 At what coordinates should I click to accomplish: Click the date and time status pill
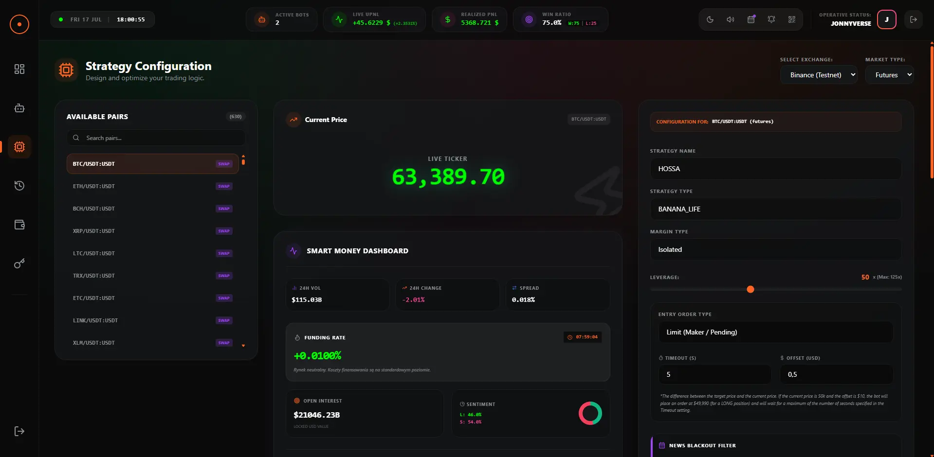pos(103,19)
